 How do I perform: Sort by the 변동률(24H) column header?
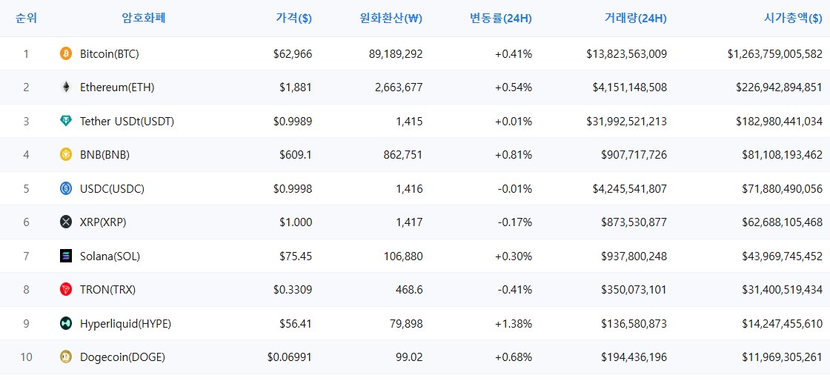pyautogui.click(x=501, y=19)
